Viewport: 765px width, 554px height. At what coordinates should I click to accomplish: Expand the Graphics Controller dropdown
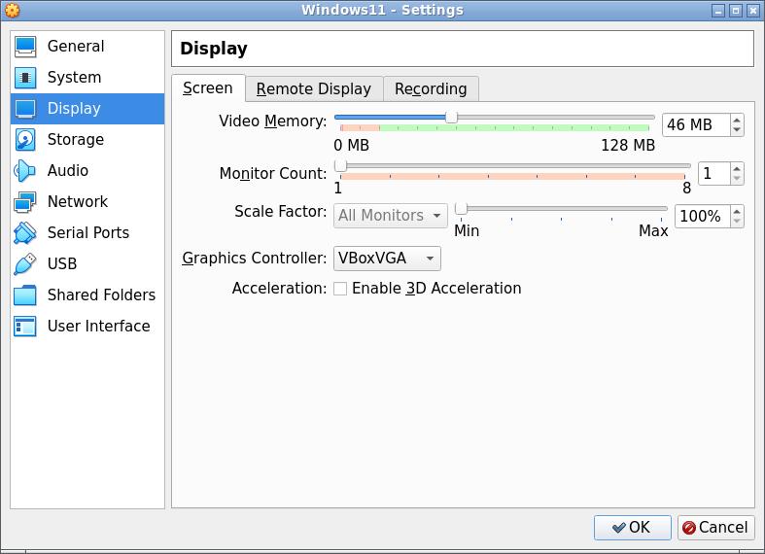tap(387, 259)
